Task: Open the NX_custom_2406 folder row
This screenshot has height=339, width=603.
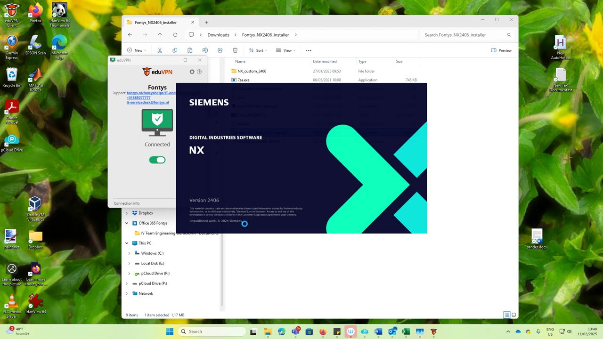Action: click(324, 71)
